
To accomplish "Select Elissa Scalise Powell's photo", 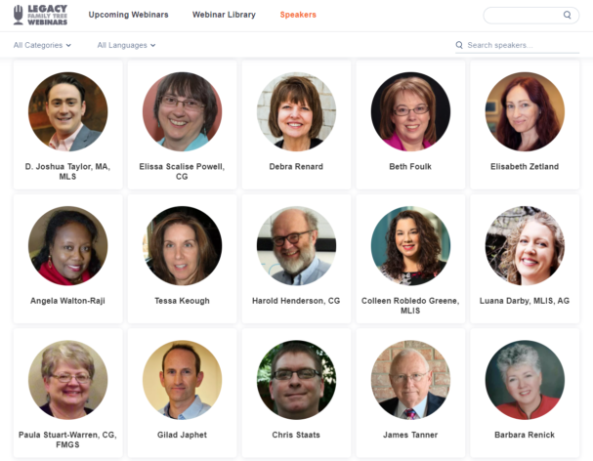I will (x=183, y=111).
